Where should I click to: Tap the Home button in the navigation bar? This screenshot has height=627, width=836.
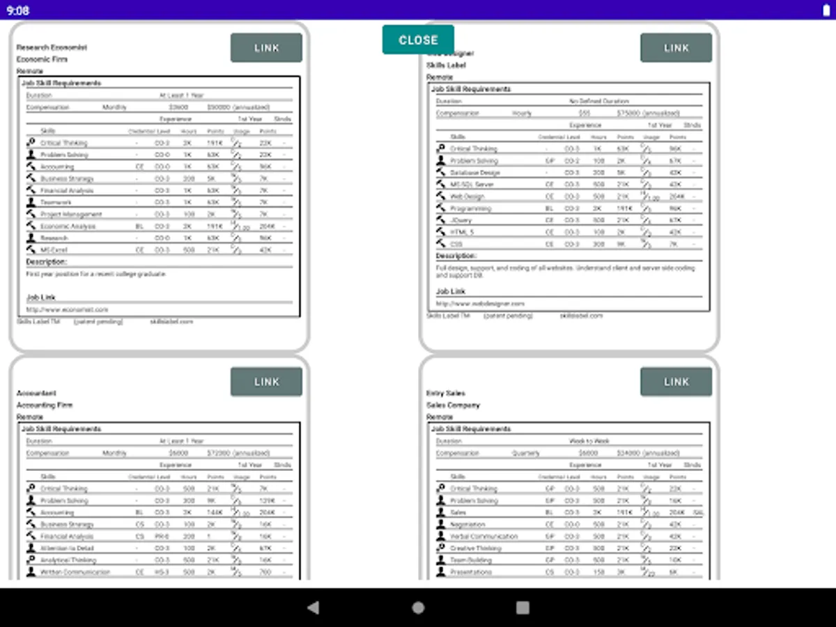coord(418,607)
